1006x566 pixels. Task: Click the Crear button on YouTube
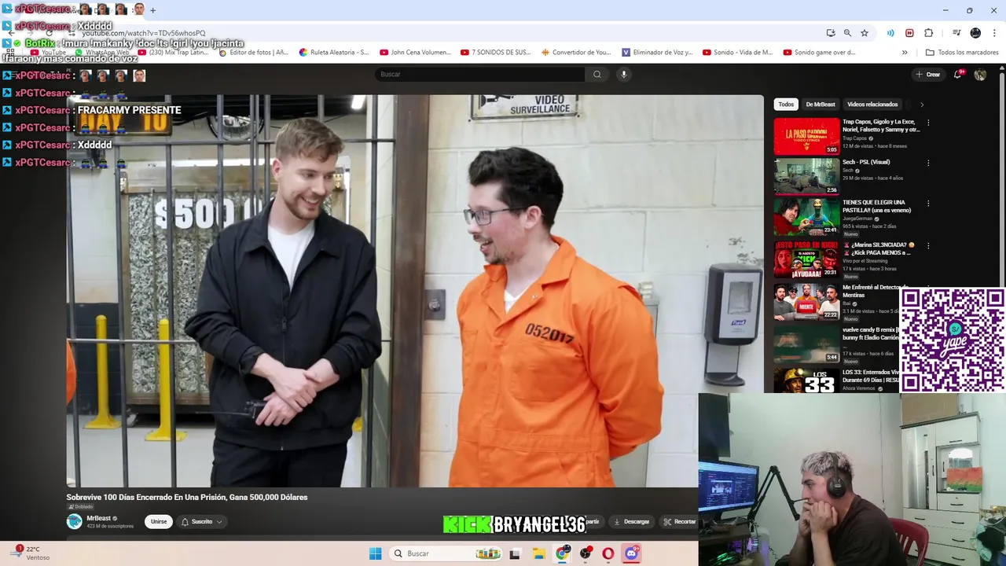(x=928, y=75)
